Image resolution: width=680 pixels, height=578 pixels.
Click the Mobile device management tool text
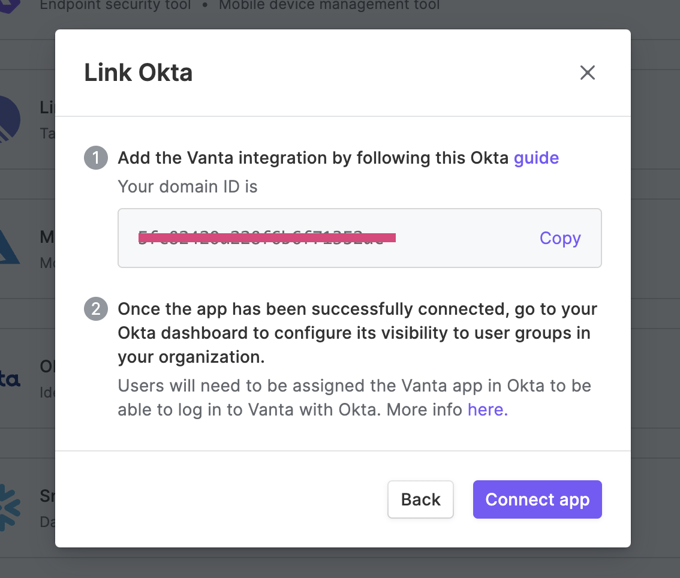tap(329, 5)
